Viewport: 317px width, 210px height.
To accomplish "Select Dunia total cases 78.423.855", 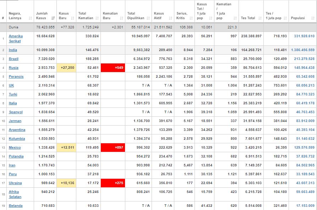I will [x=45, y=27].
